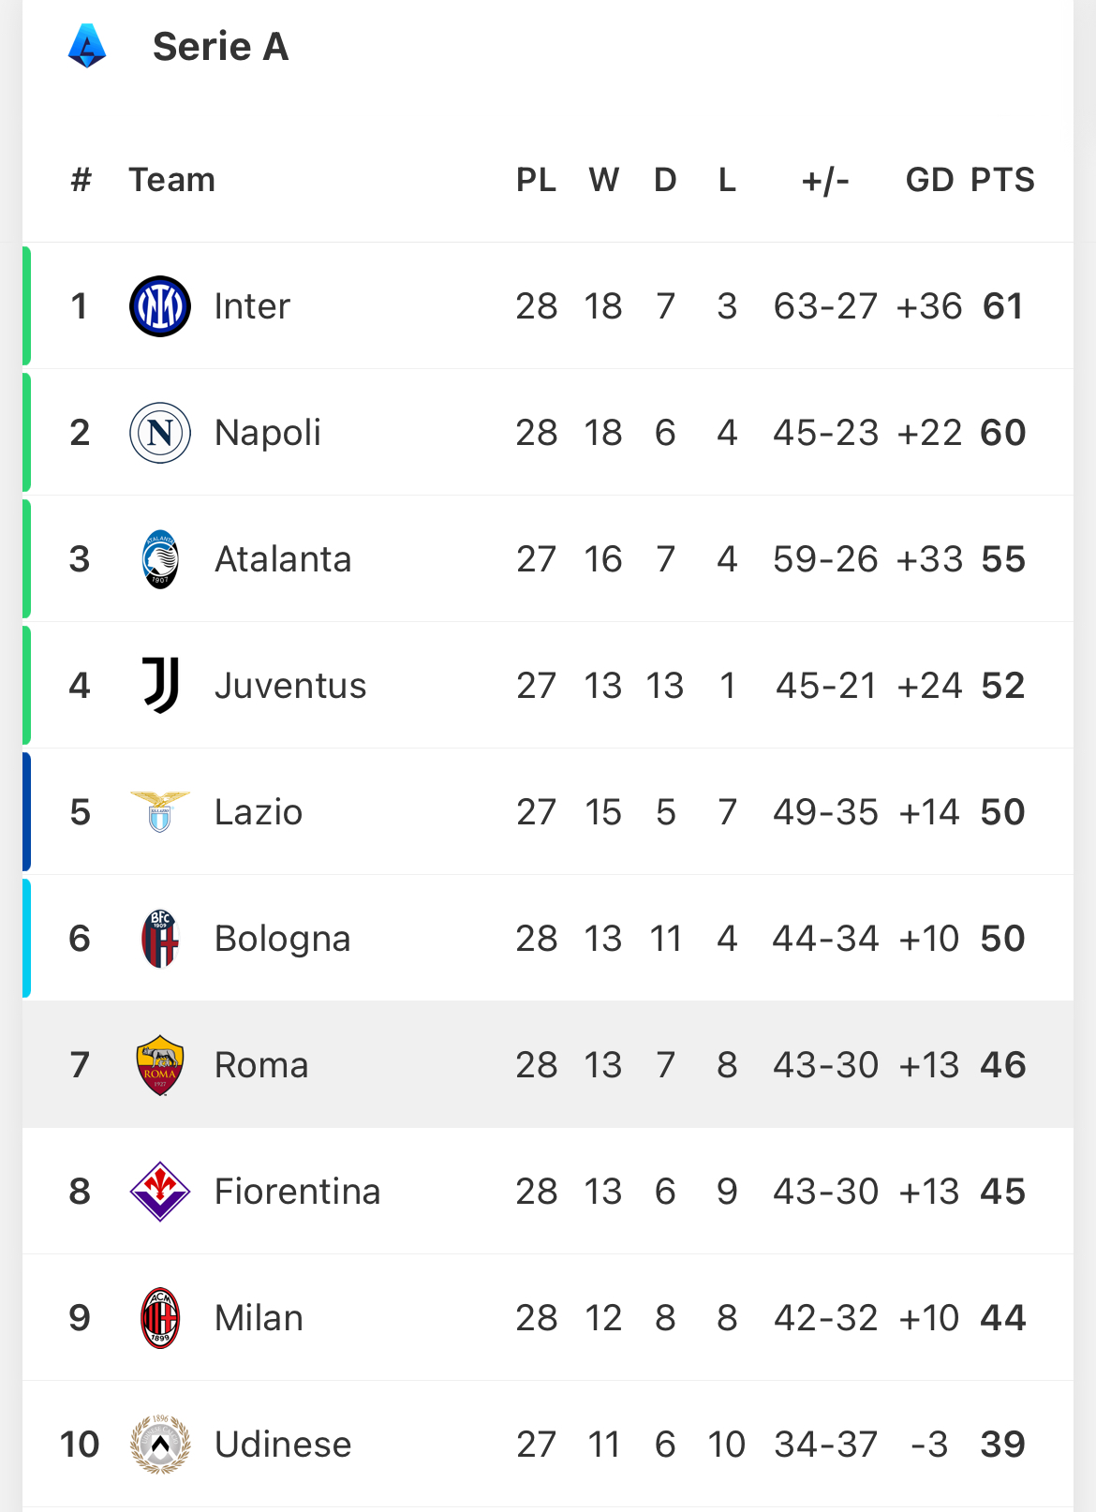Sort table by PTS column header
Screen dimensions: 1096x1512
click(x=1002, y=179)
